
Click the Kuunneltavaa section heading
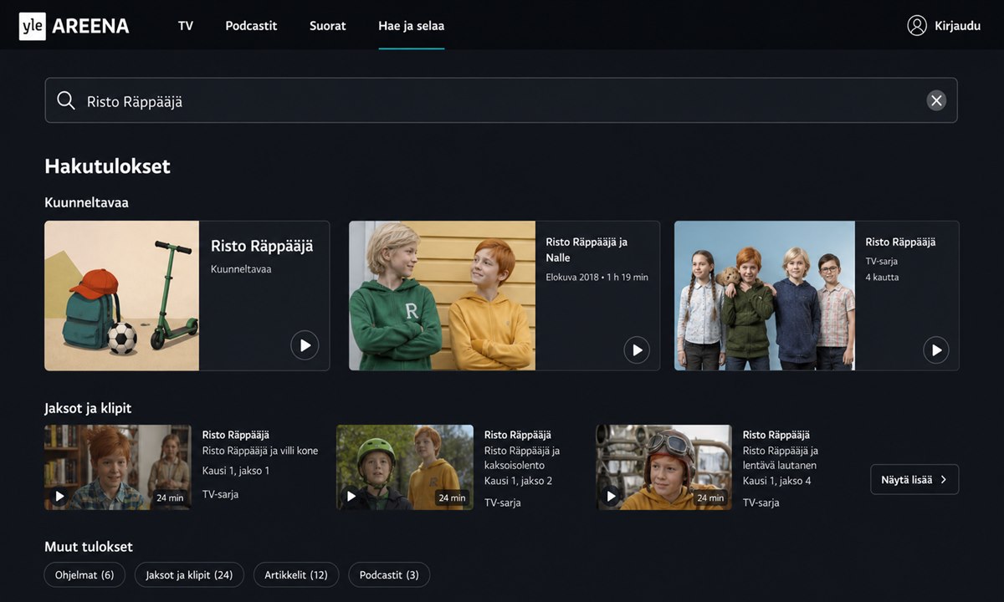tap(86, 202)
